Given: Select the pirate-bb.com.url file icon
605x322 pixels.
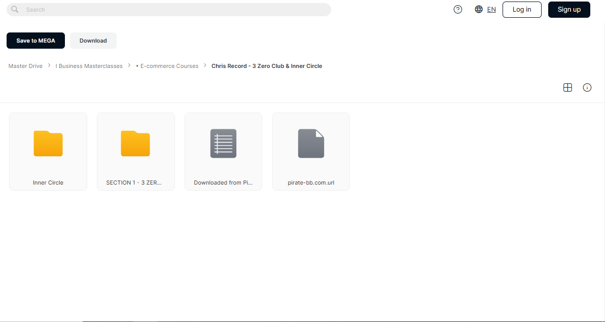Looking at the screenshot, I should click(x=311, y=144).
